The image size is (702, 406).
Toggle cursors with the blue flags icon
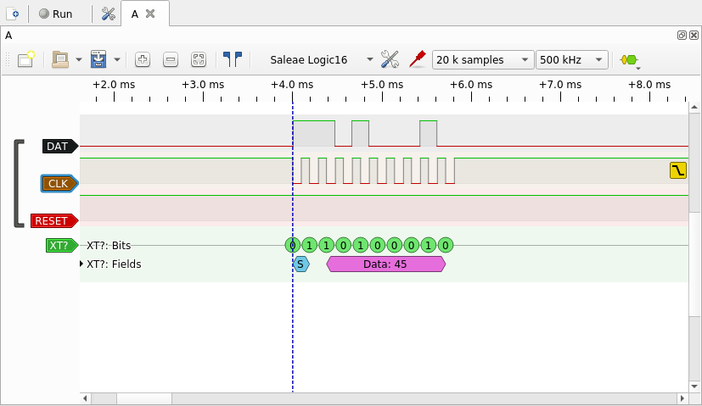pyautogui.click(x=233, y=59)
